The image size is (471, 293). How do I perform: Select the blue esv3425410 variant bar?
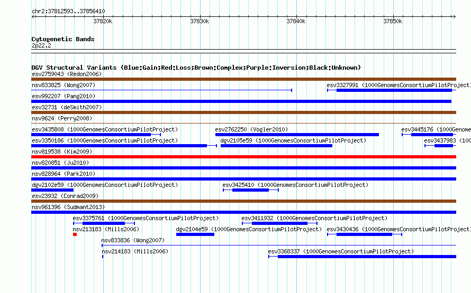click(250, 190)
